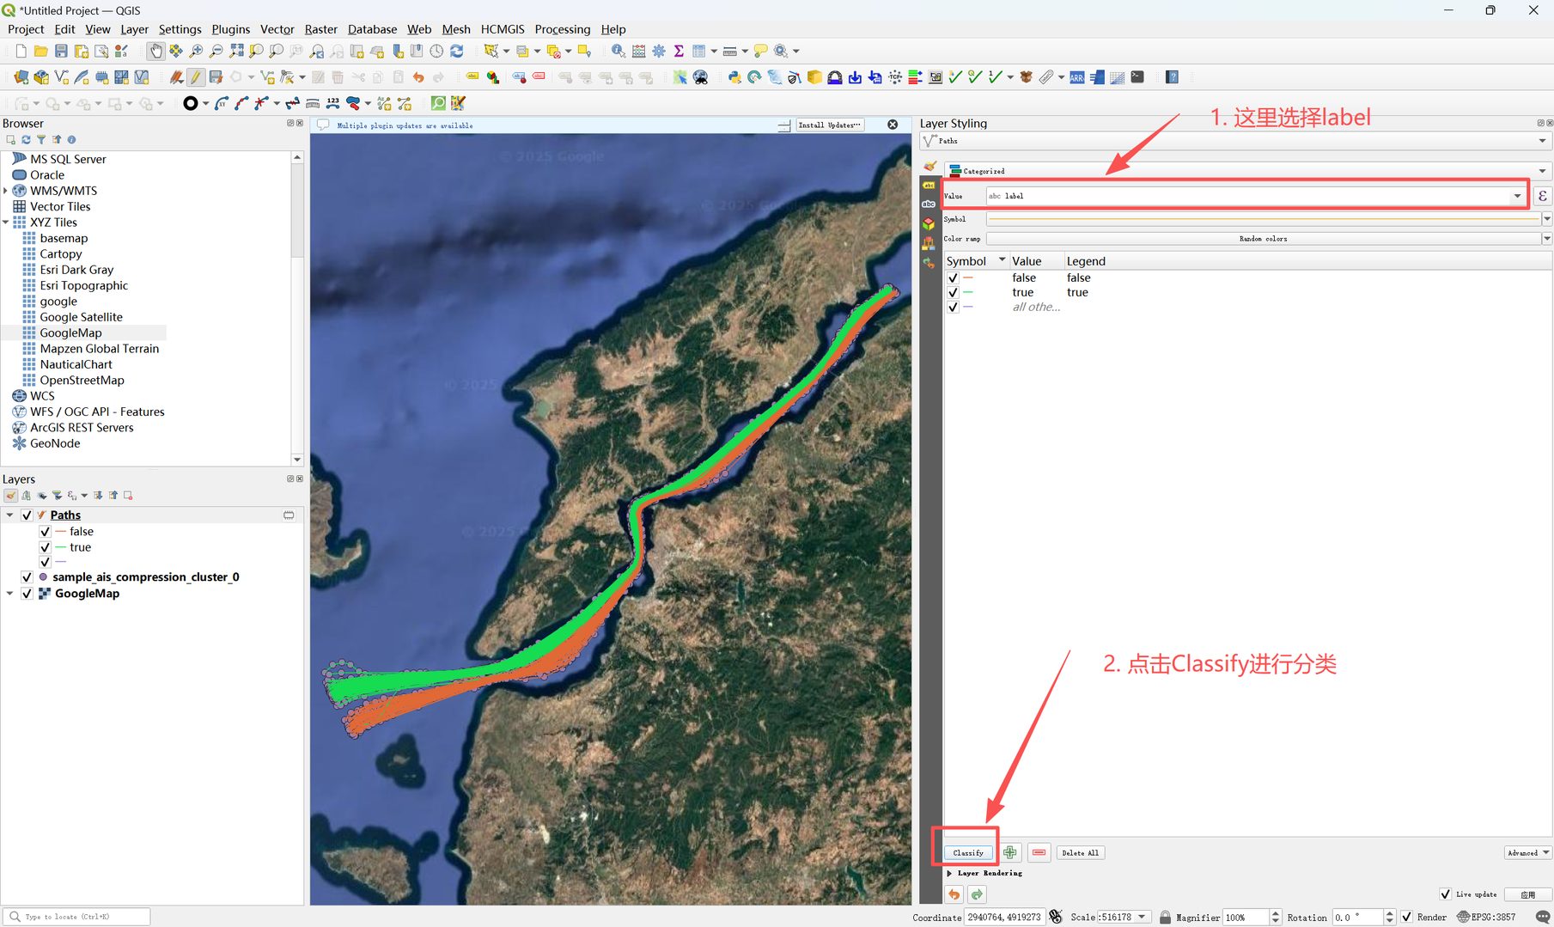Click the Zoom In magnifier tool
Image resolution: width=1554 pixels, height=927 pixels.
click(196, 52)
